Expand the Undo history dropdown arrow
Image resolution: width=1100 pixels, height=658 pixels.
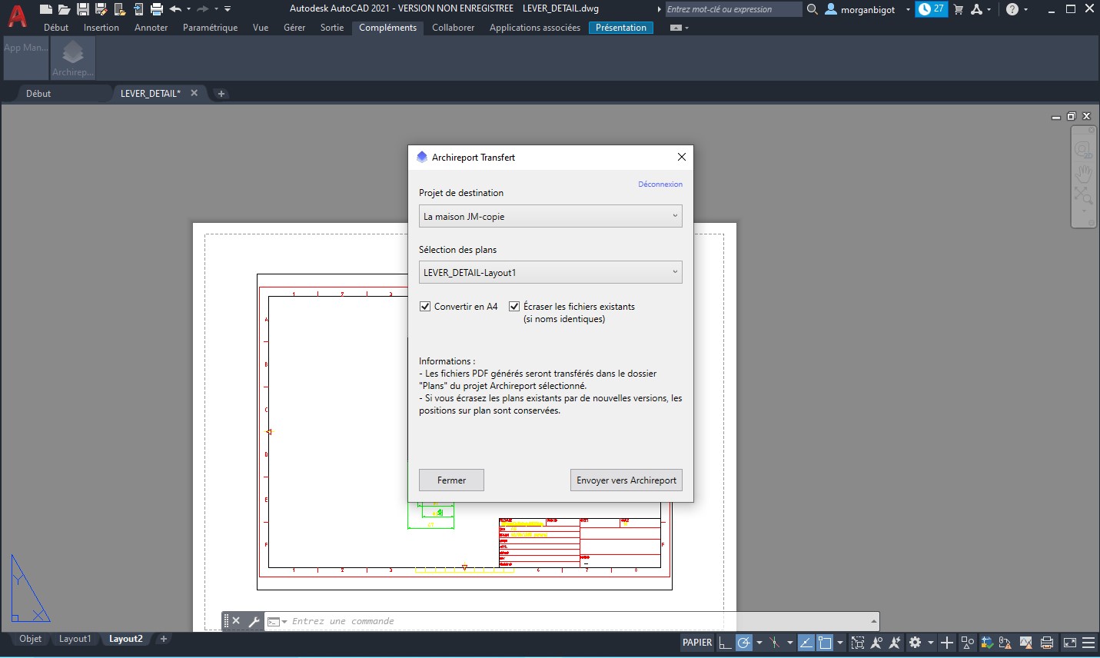[188, 9]
